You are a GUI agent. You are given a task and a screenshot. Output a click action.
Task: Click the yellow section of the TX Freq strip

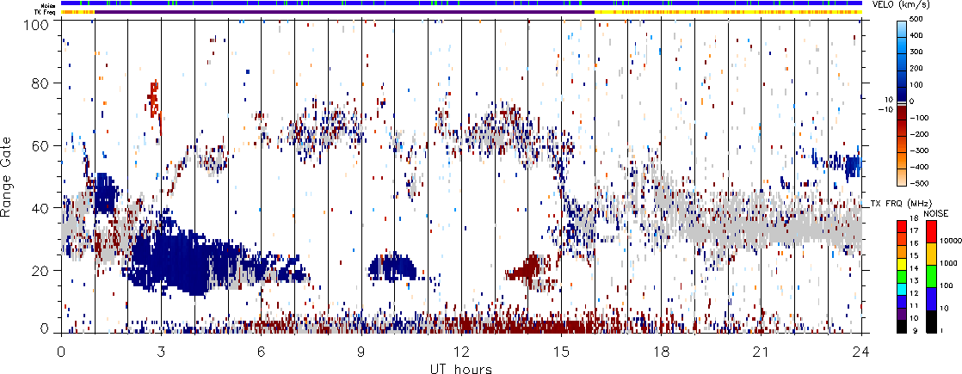[728, 12]
